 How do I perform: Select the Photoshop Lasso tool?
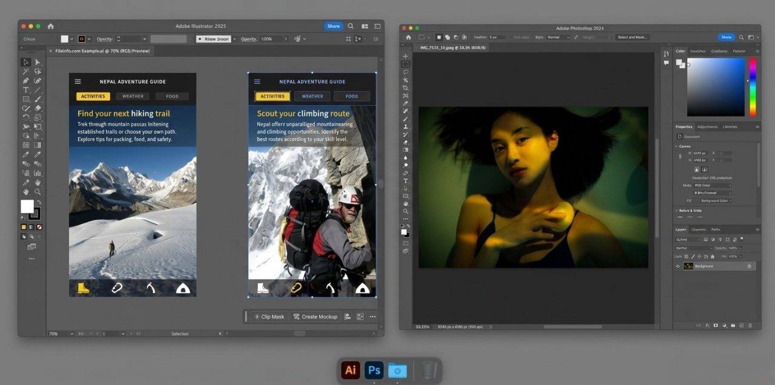(406, 71)
